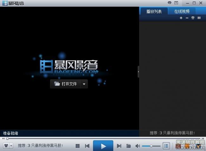Screen dimensions: 206x151
Task: Click the 打开文件 button
Action: (65, 84)
